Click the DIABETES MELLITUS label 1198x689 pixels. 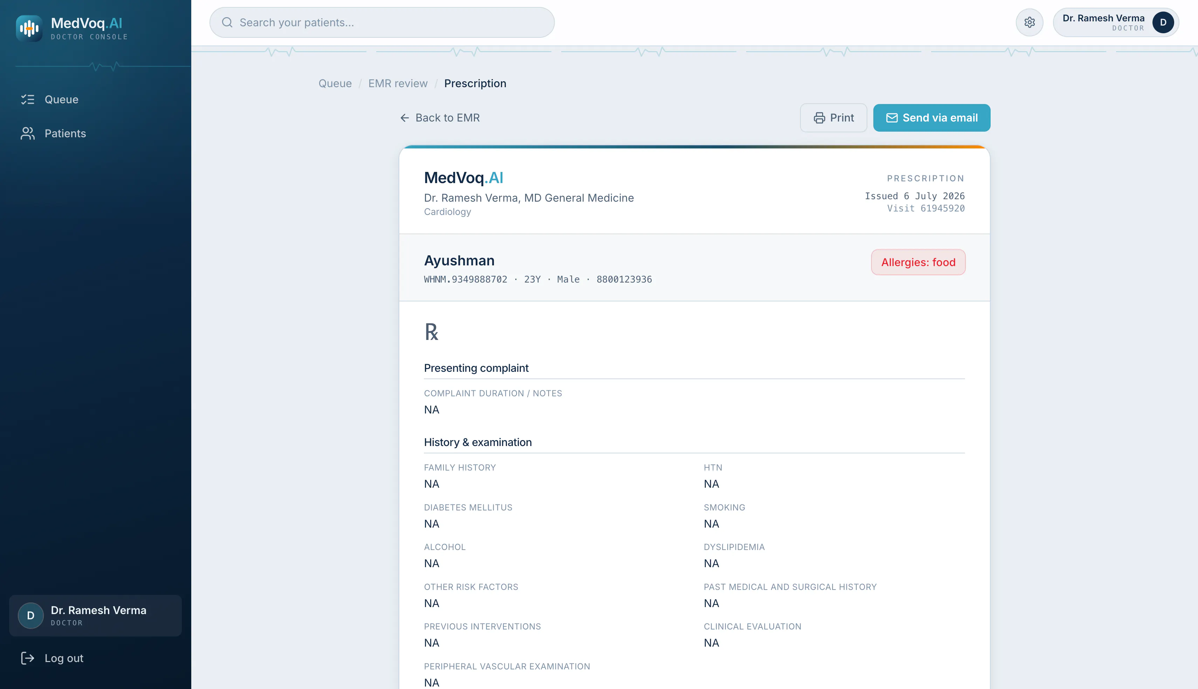(x=468, y=507)
